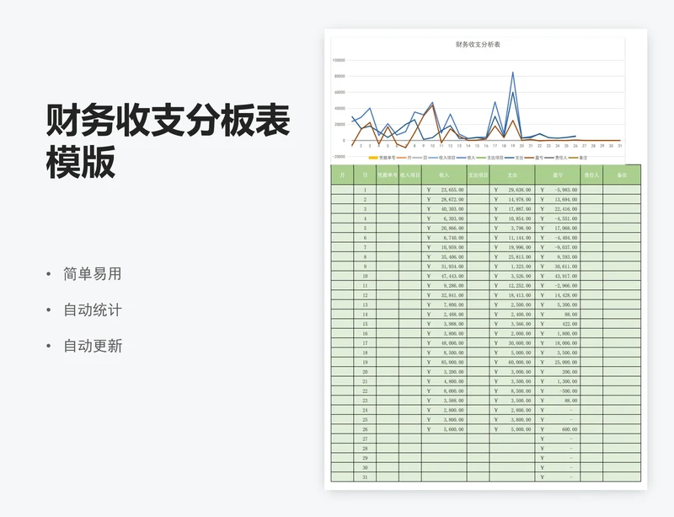Select the chart title 财务收支分析表
This screenshot has width=674, height=517.
point(478,45)
